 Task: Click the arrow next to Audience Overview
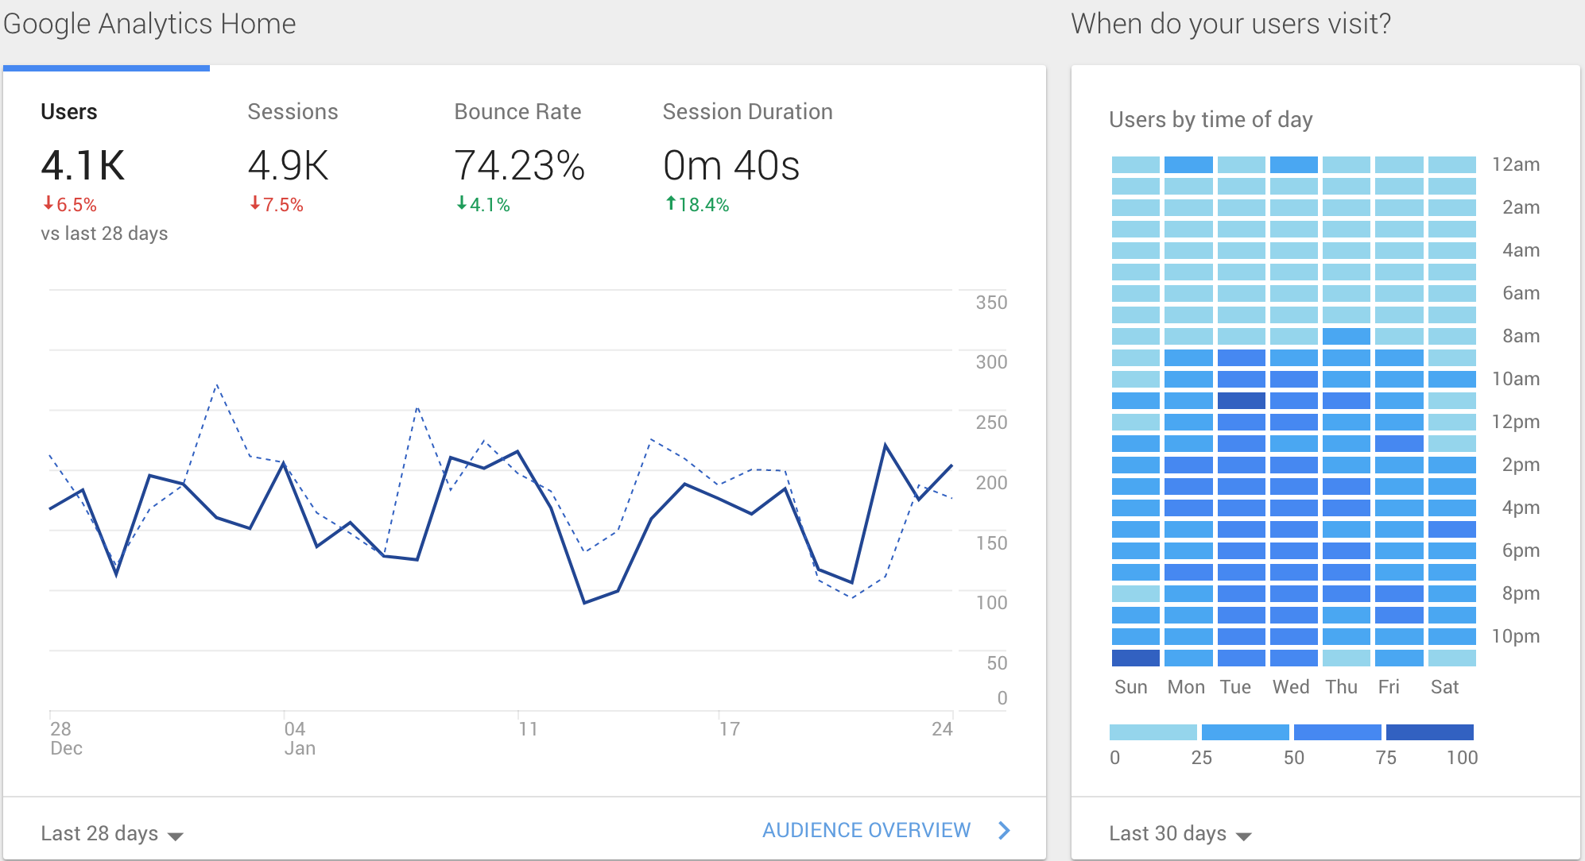(1005, 830)
